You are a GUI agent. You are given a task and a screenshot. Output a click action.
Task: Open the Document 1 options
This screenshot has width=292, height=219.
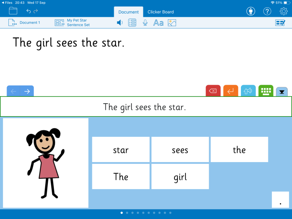(x=24, y=23)
